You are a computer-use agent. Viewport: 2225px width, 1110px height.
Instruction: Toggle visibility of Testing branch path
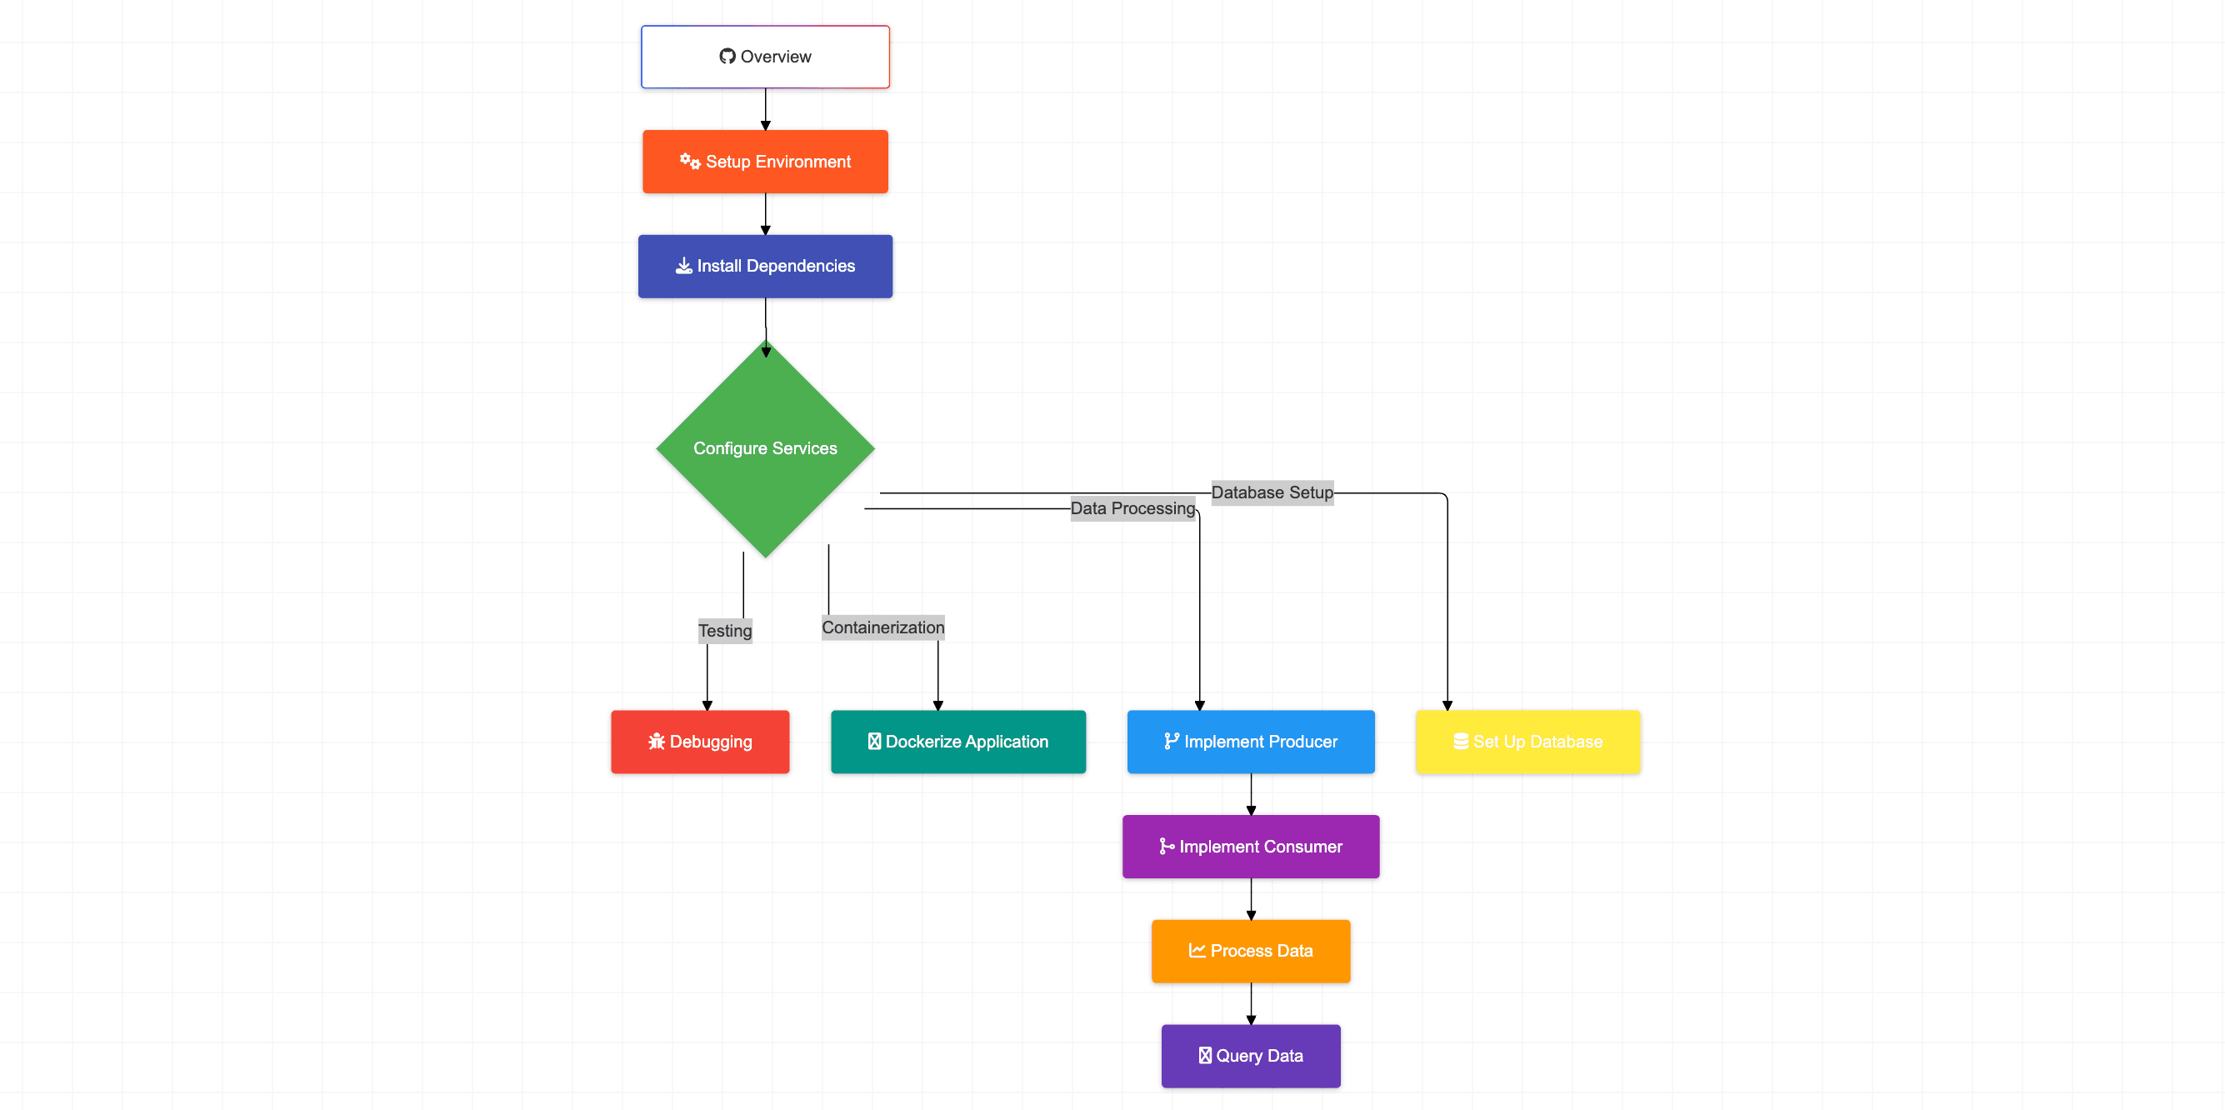click(725, 626)
